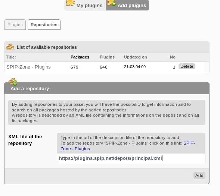Screen dimensions: 220x196
Task: Click the No column header
Action: [173, 57]
